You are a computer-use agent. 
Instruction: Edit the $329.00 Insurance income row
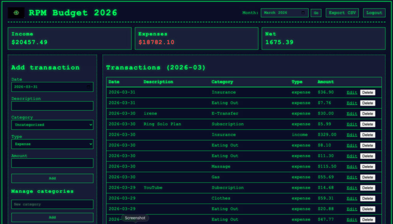point(352,135)
